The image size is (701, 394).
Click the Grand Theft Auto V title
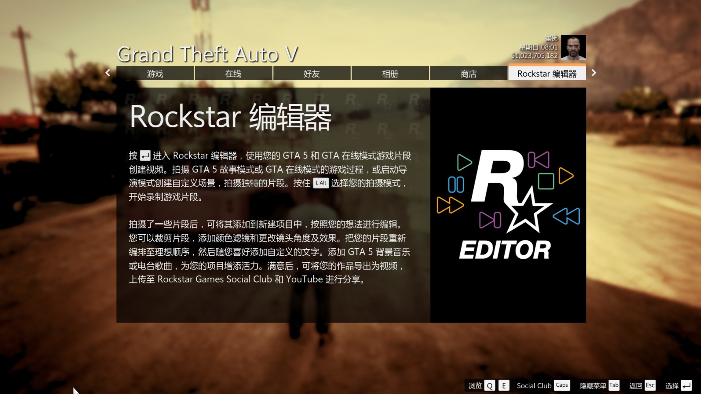[207, 54]
